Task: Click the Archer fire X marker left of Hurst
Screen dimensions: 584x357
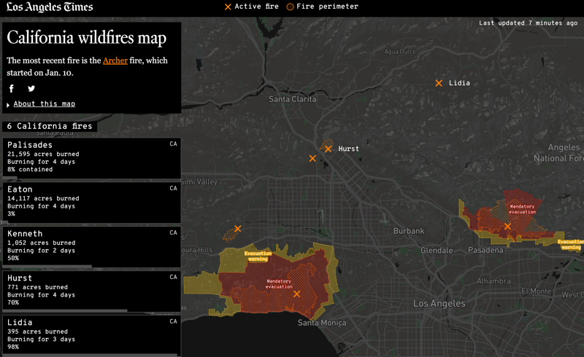Action: point(312,158)
